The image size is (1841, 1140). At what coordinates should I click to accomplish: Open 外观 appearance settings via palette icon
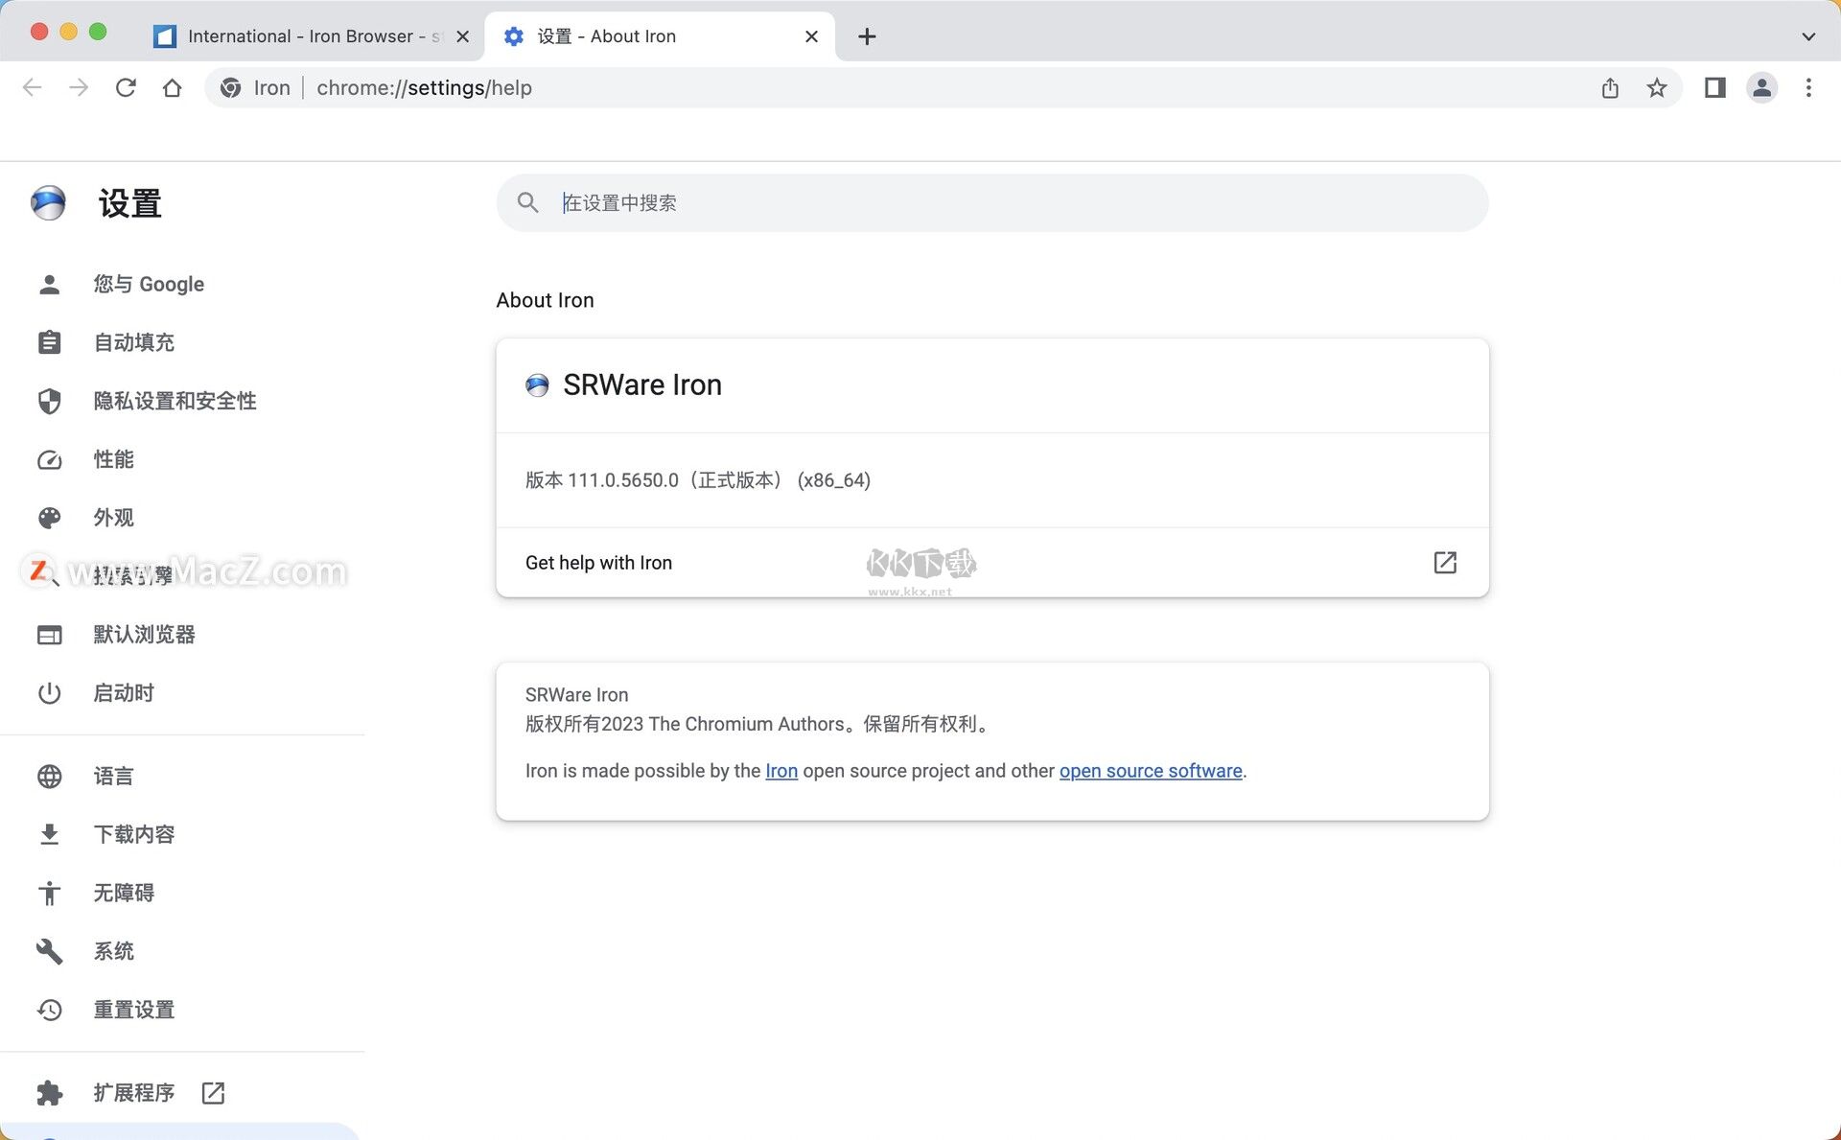click(49, 518)
